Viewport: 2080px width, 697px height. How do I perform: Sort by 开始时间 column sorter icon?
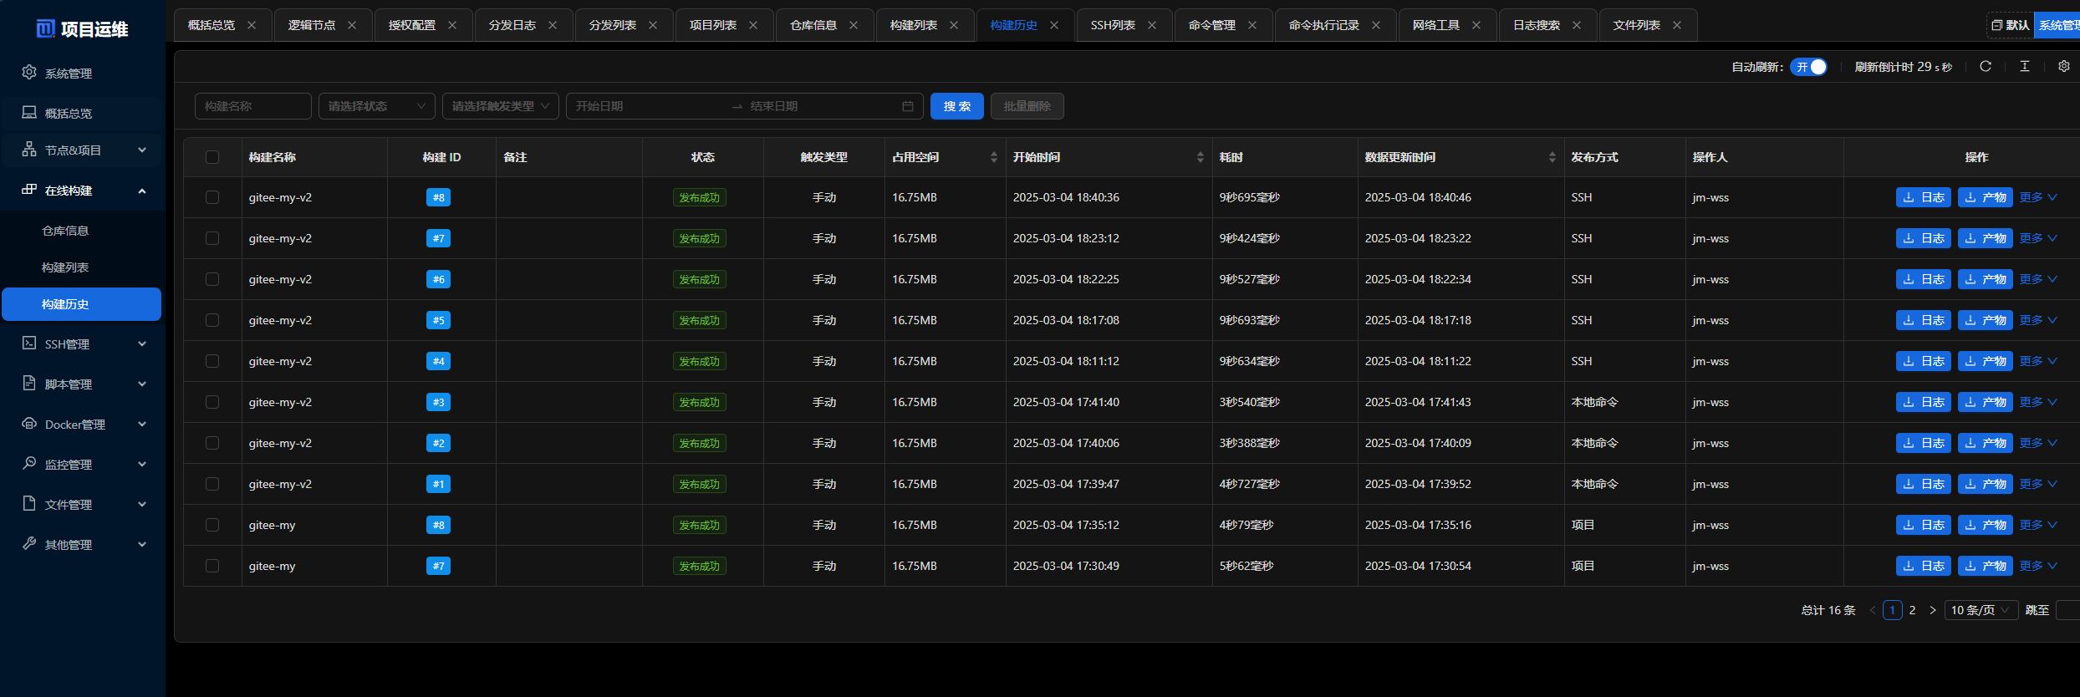pyautogui.click(x=1200, y=157)
